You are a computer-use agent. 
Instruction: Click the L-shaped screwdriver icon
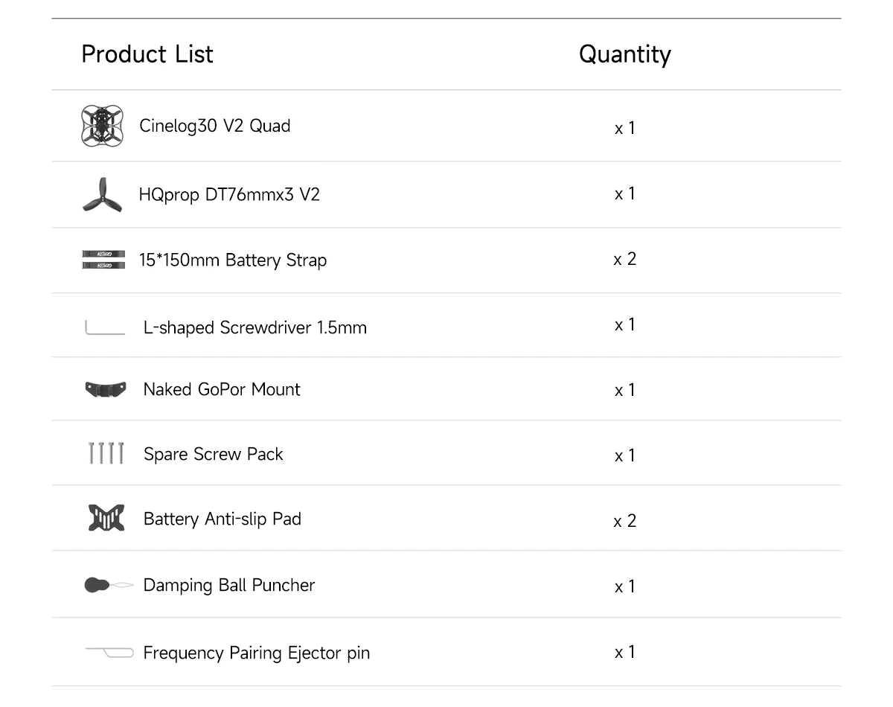pos(104,328)
